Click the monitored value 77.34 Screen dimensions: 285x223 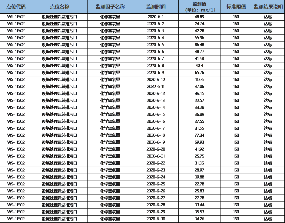(199, 135)
